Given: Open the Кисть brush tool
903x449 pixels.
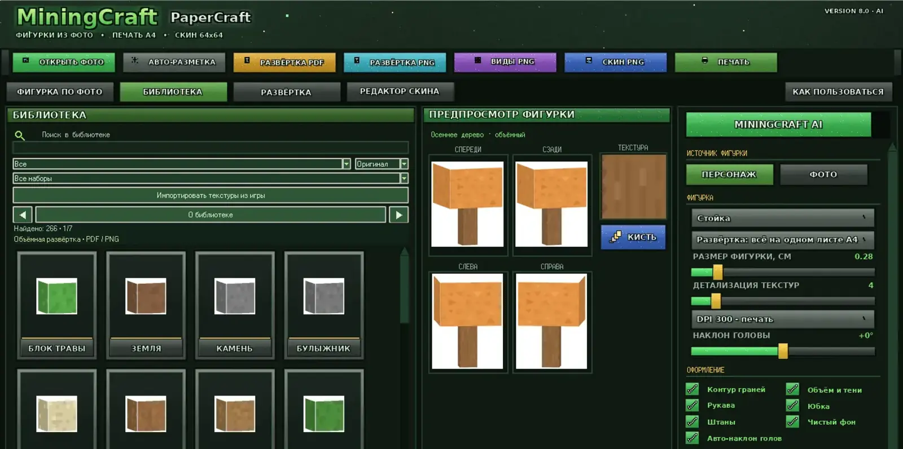Looking at the screenshot, I should tap(633, 237).
